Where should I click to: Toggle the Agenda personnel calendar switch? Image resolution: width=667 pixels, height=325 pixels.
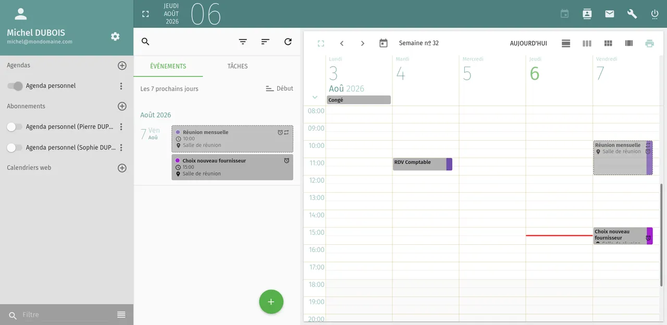pos(15,86)
